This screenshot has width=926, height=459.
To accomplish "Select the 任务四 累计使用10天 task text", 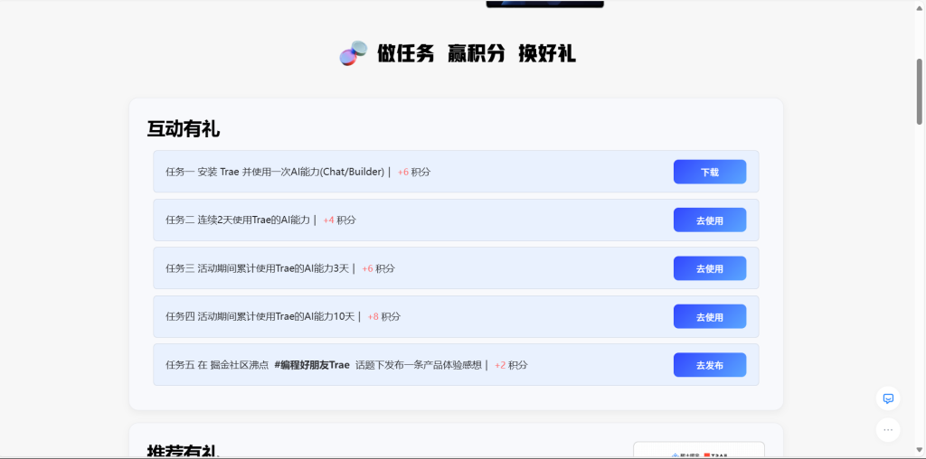I will 262,317.
